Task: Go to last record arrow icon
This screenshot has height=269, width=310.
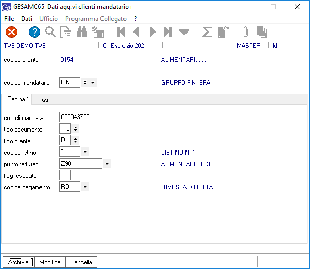Action: pyautogui.click(x=168, y=32)
